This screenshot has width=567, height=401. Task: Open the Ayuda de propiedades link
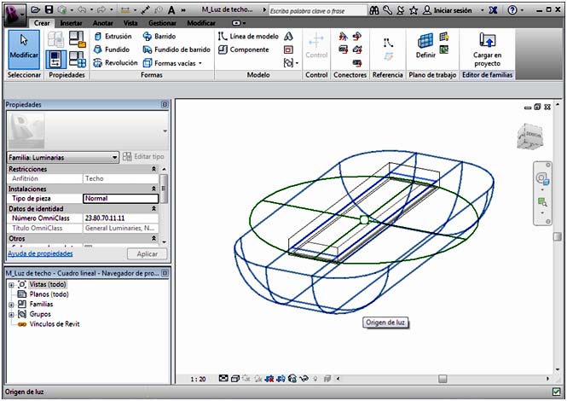click(40, 253)
